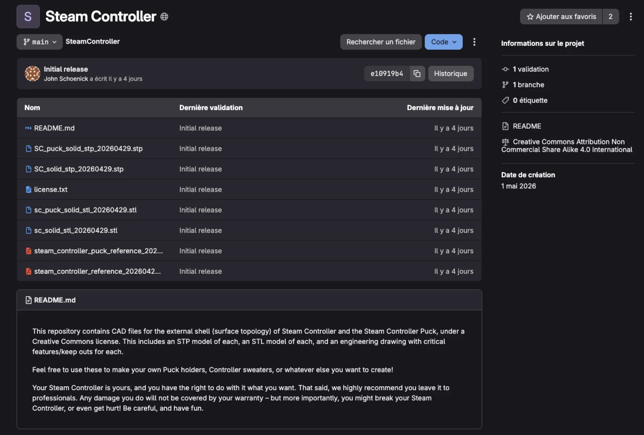644x435 pixels.
Task: Click Initial release commit in license.txt row
Action: click(x=200, y=190)
